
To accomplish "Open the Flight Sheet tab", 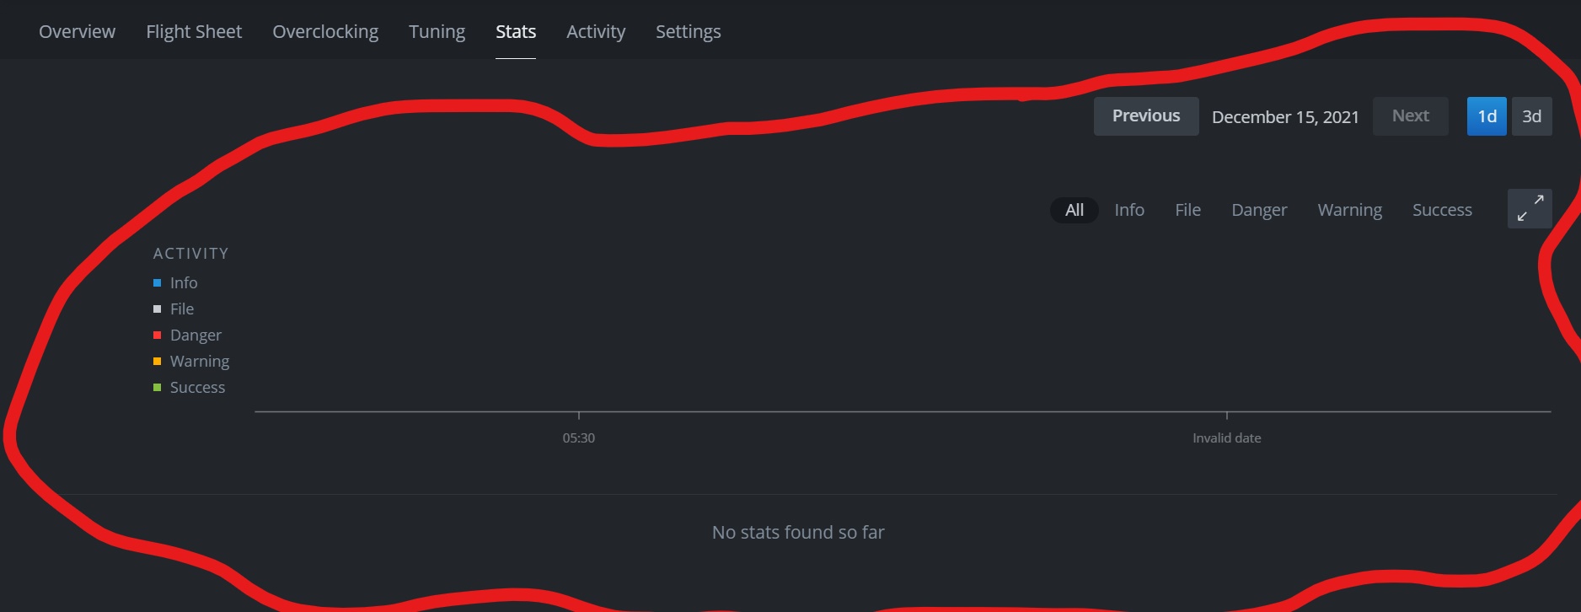I will (193, 31).
